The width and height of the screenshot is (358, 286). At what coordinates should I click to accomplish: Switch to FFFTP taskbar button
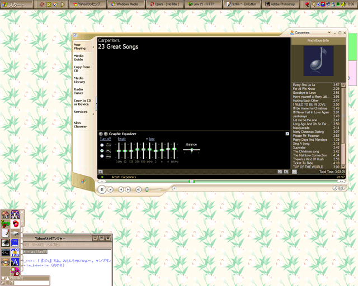coord(203,4)
